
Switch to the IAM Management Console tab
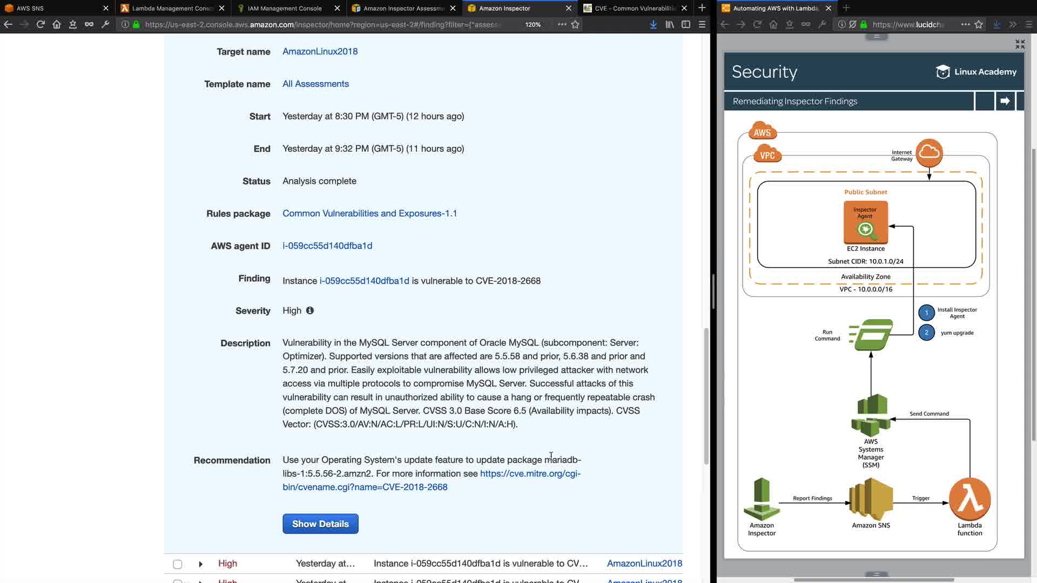point(284,8)
